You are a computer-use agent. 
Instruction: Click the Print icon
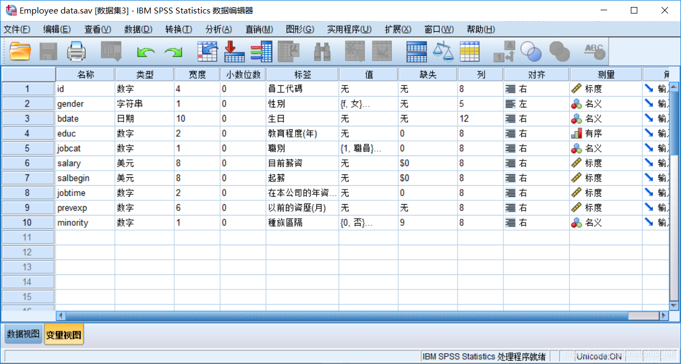77,51
